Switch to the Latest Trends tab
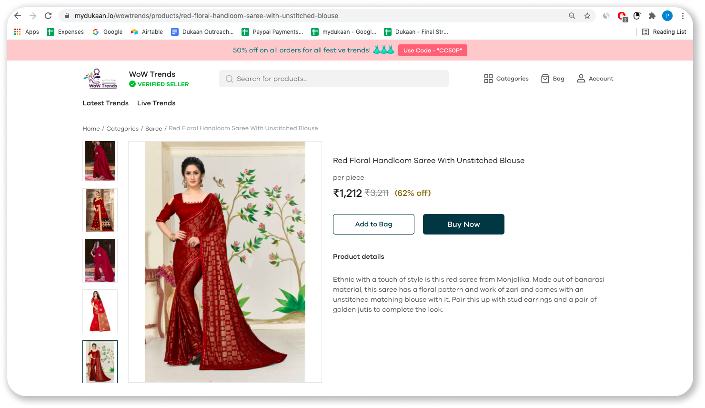Screen dimensions: 705x408 105,103
